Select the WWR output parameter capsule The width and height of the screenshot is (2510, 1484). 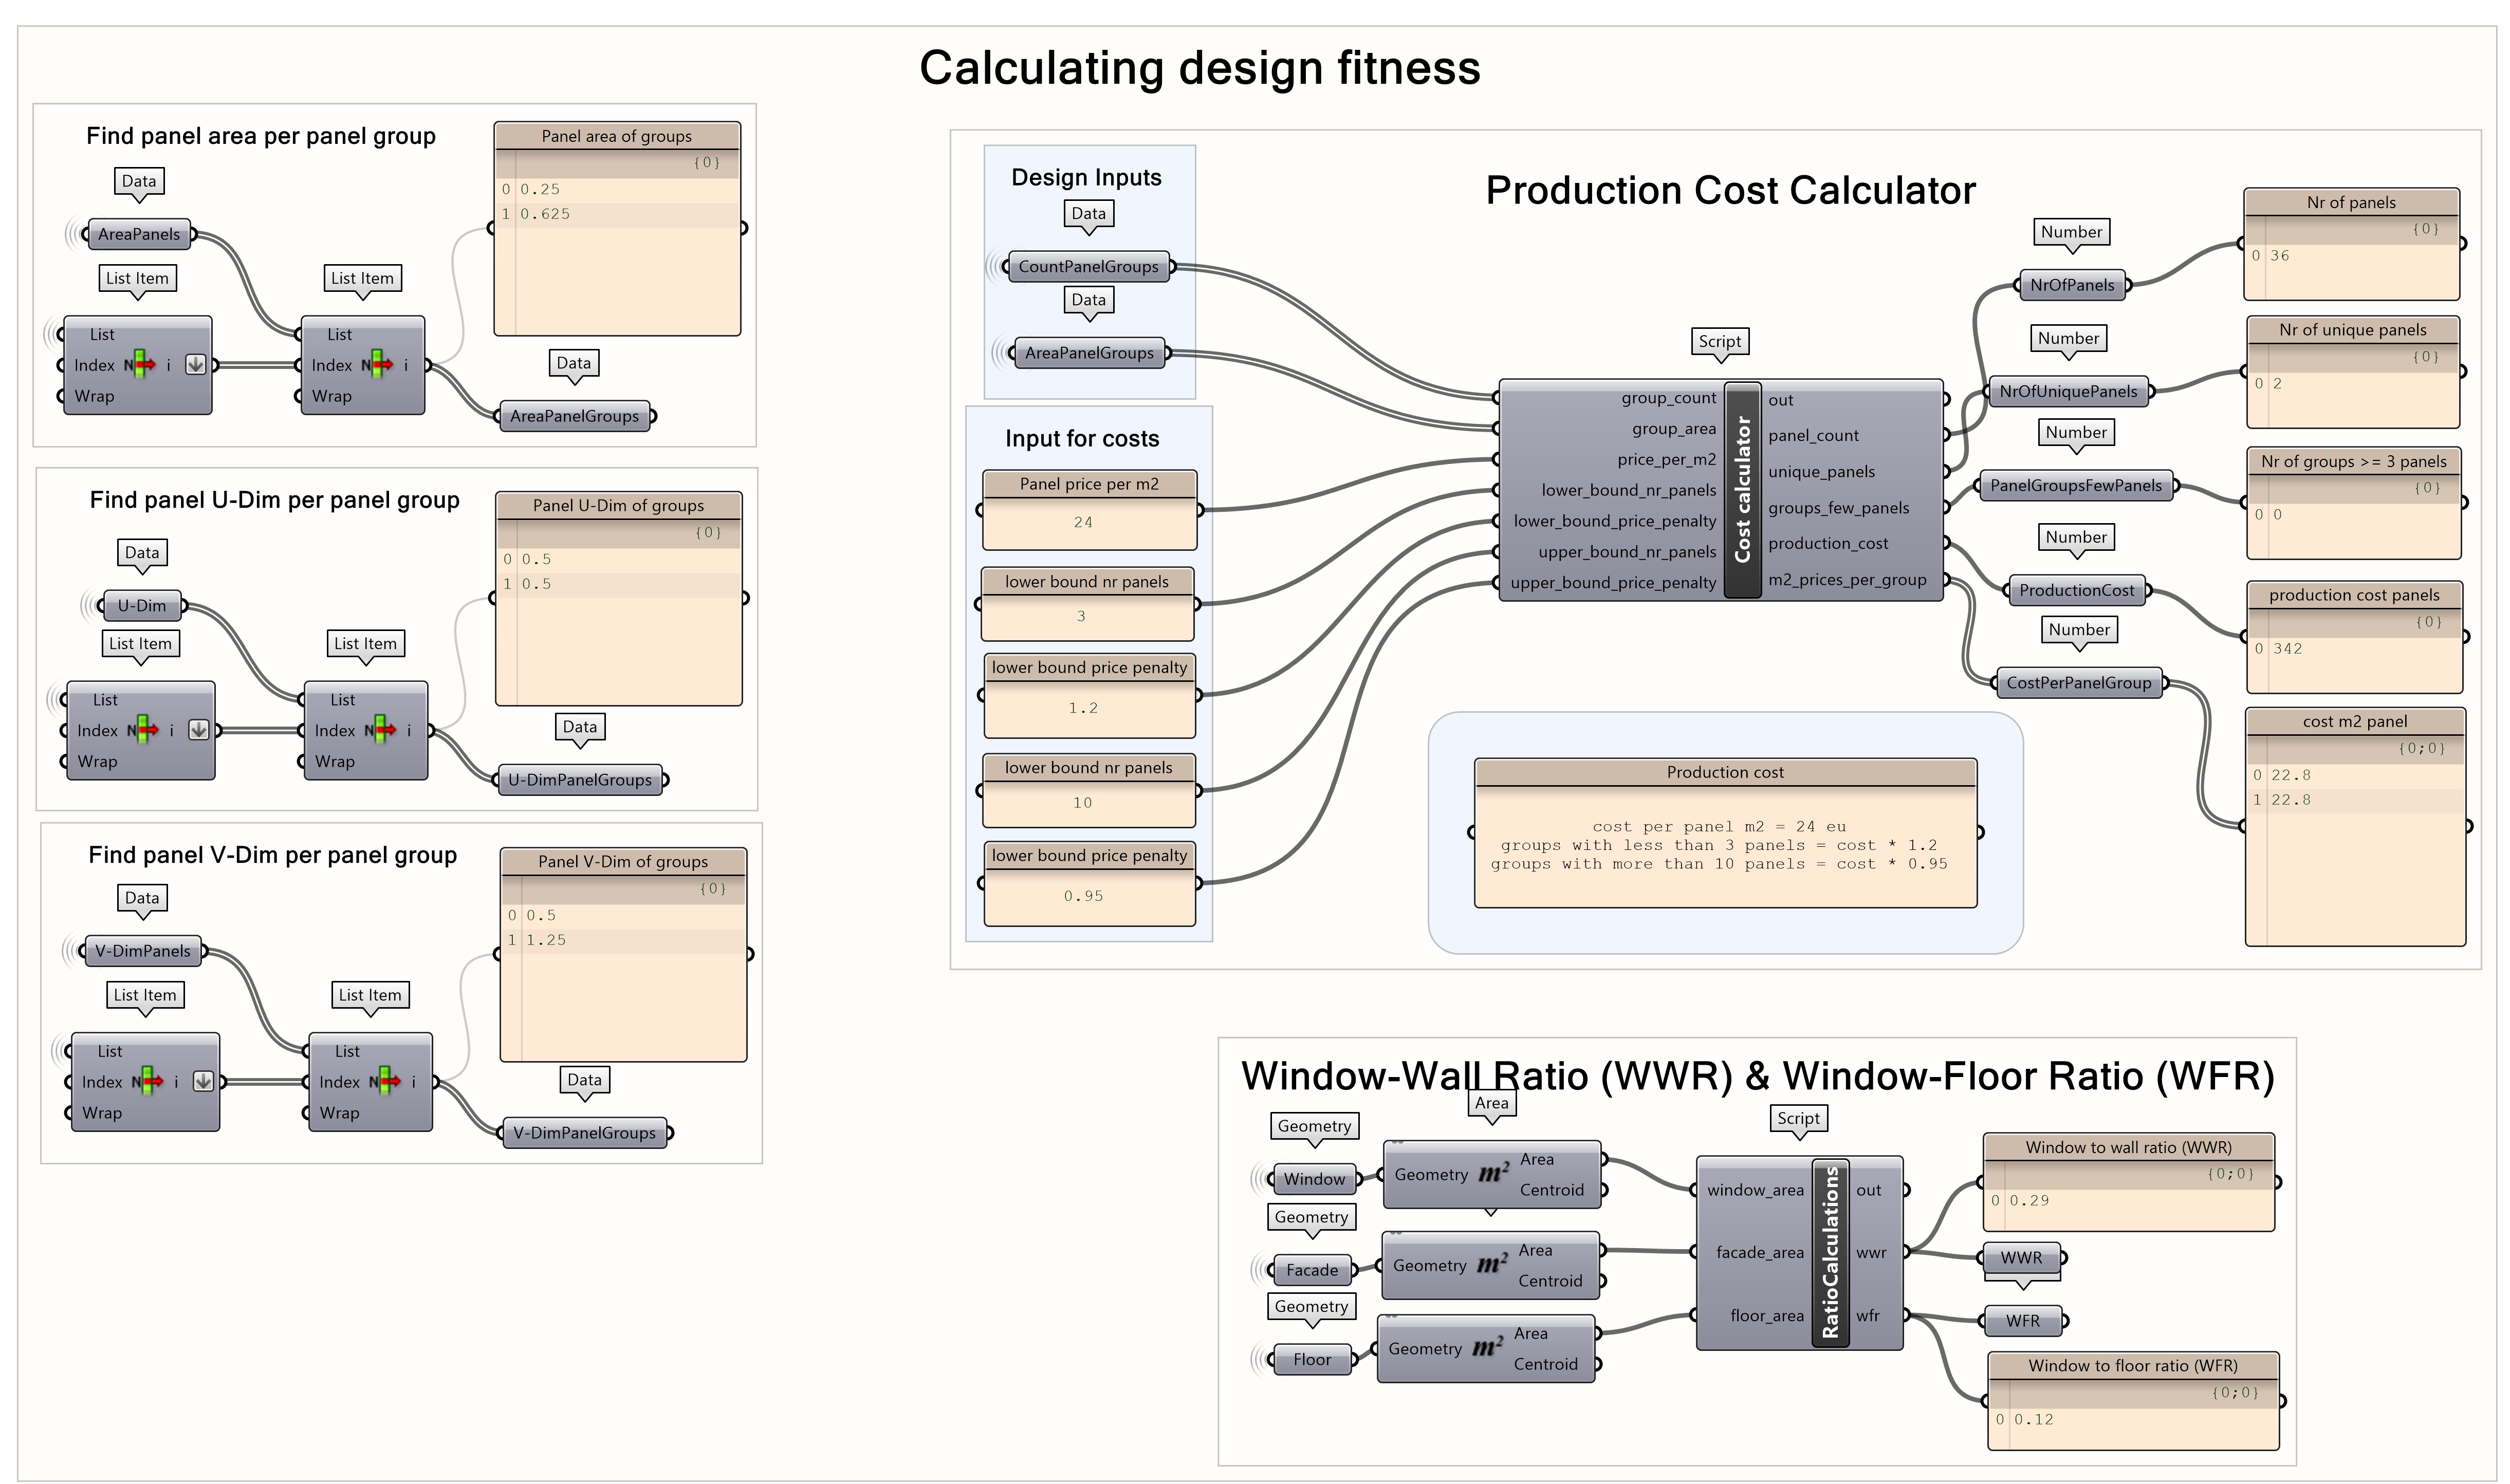[x=2022, y=1257]
